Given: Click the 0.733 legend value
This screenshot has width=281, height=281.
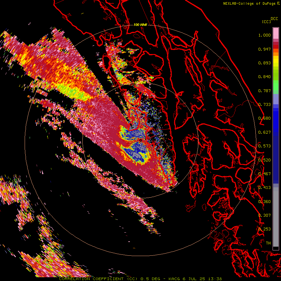Looking at the screenshot, I should point(264,105).
